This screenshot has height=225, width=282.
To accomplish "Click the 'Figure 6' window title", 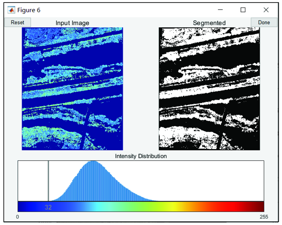I will pos(29,10).
